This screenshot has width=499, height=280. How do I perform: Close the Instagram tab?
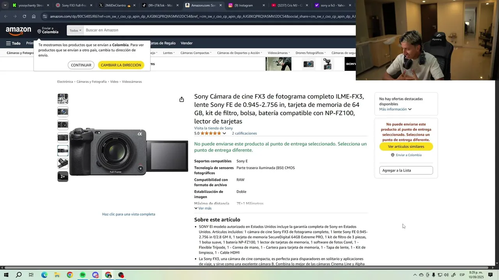coord(264,5)
